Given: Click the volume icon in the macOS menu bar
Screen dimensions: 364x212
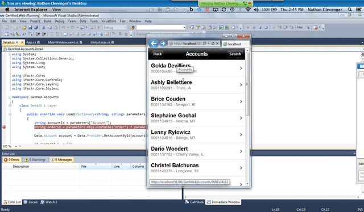Looking at the screenshot, I should (256, 10).
